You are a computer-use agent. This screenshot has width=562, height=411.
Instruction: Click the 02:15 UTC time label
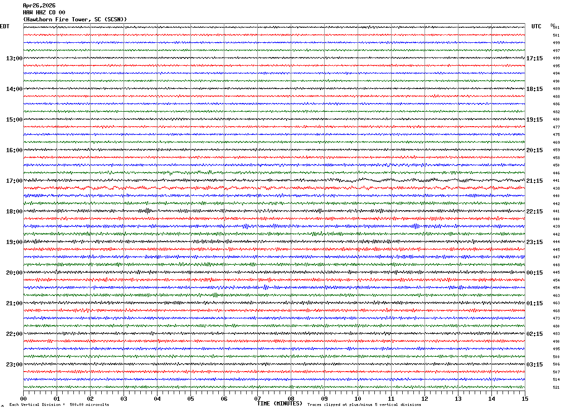click(535, 334)
